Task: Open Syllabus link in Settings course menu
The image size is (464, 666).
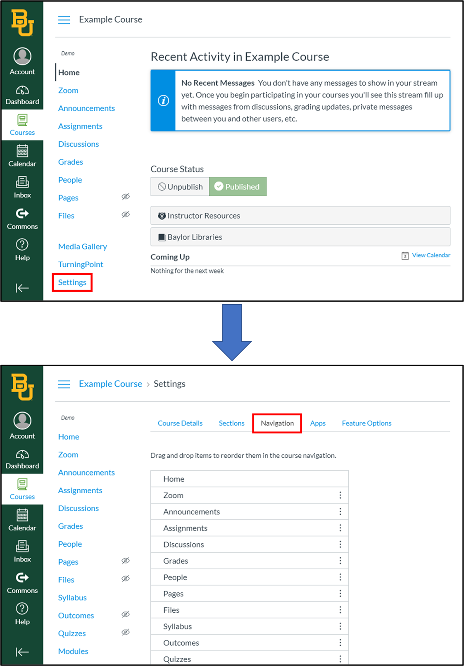Action: point(72,598)
